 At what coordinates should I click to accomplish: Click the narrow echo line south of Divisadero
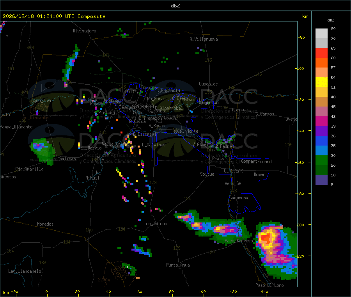71,66
